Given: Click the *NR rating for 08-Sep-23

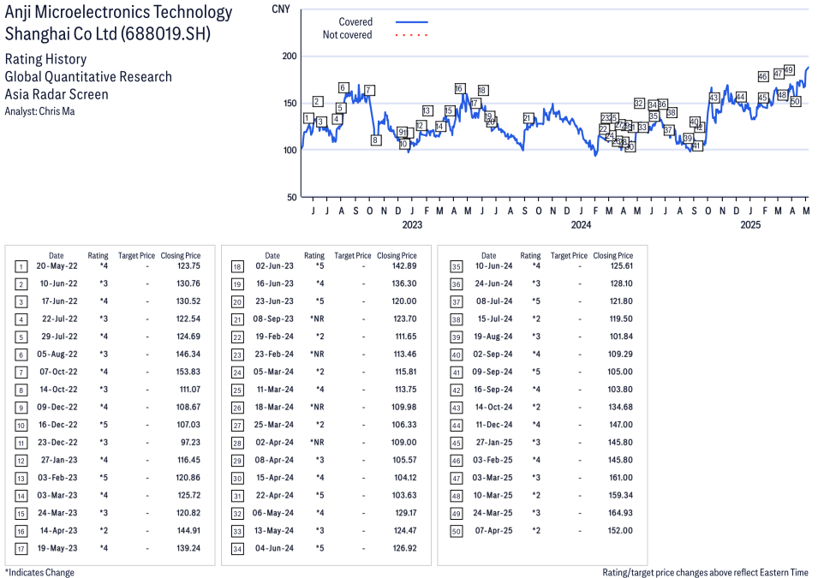Looking at the screenshot, I should point(317,319).
